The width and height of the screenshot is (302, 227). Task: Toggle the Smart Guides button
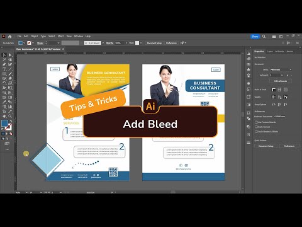tap(286, 97)
